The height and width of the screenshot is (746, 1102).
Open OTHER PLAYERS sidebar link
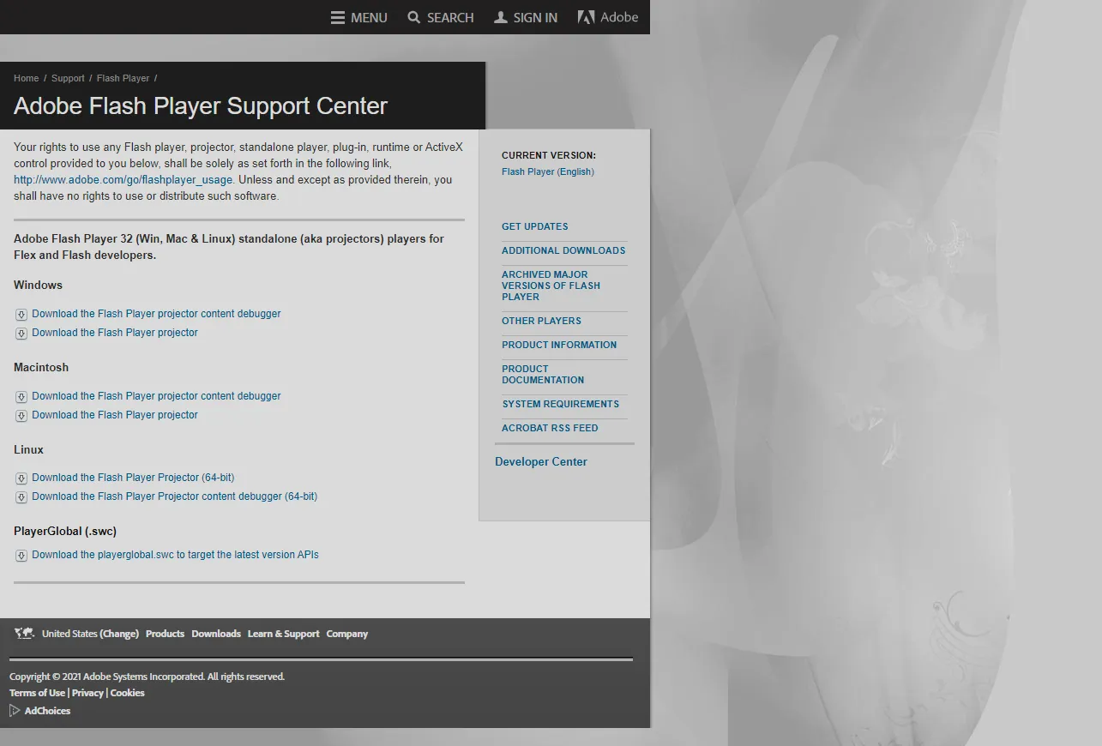coord(541,321)
